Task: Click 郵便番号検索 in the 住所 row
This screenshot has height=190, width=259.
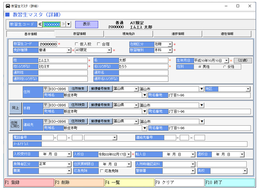Action: pyautogui.click(x=100, y=89)
